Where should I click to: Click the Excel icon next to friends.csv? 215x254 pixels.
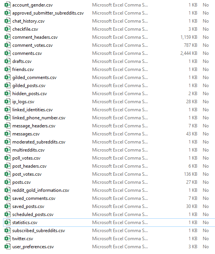tap(7, 69)
